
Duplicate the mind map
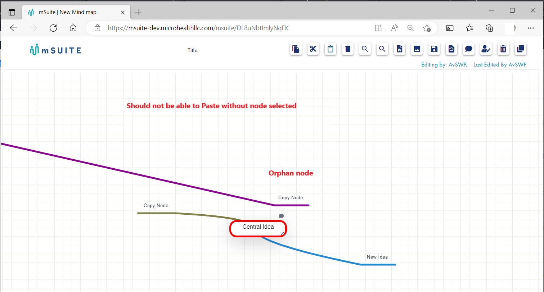[x=521, y=49]
